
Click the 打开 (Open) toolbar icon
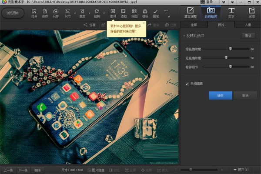pos(34,12)
